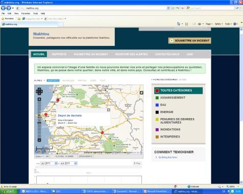243x194 pixels.
Task: Select the niakhtou.org browser tab
Action: pos(29,24)
